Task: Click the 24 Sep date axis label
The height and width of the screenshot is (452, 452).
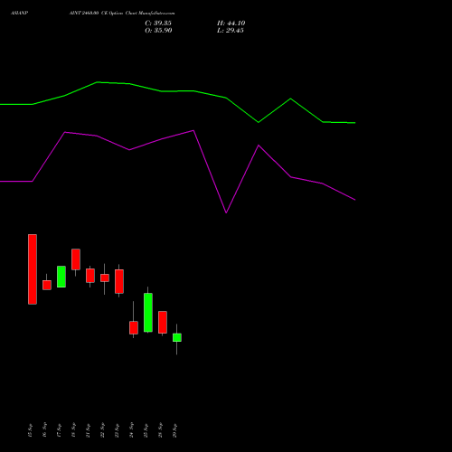Action: point(131,430)
